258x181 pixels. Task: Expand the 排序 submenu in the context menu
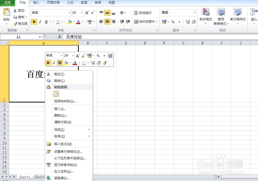coord(59,136)
